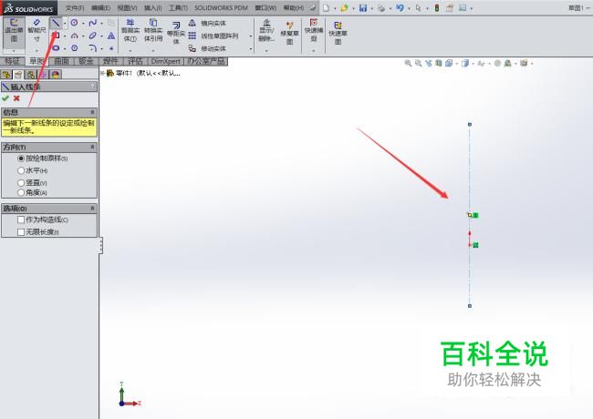Image resolution: width=593 pixels, height=419 pixels.
Task: Select the Sketch Fillet tool
Action: click(x=92, y=48)
